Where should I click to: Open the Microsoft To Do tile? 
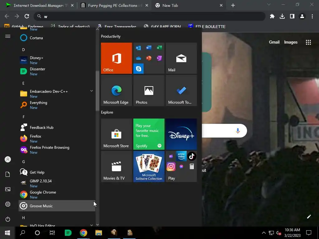[181, 91]
